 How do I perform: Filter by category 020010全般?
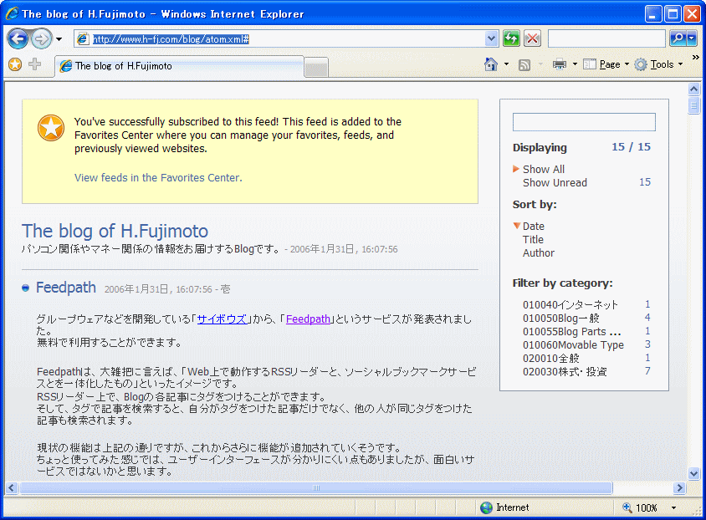(x=550, y=359)
